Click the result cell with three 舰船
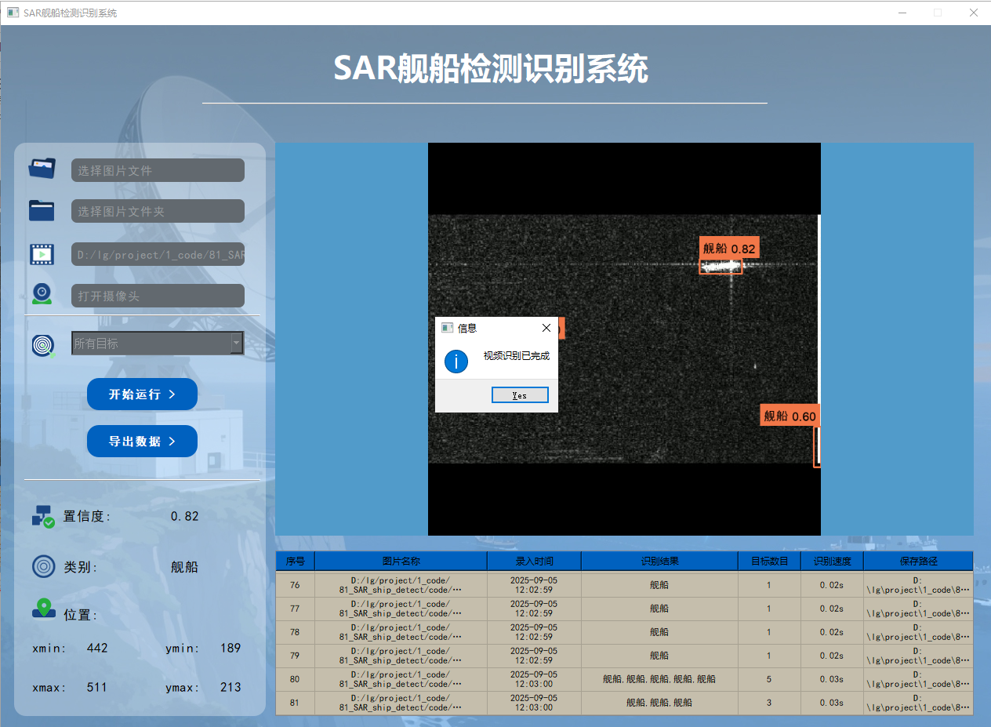This screenshot has width=991, height=727. [x=659, y=703]
